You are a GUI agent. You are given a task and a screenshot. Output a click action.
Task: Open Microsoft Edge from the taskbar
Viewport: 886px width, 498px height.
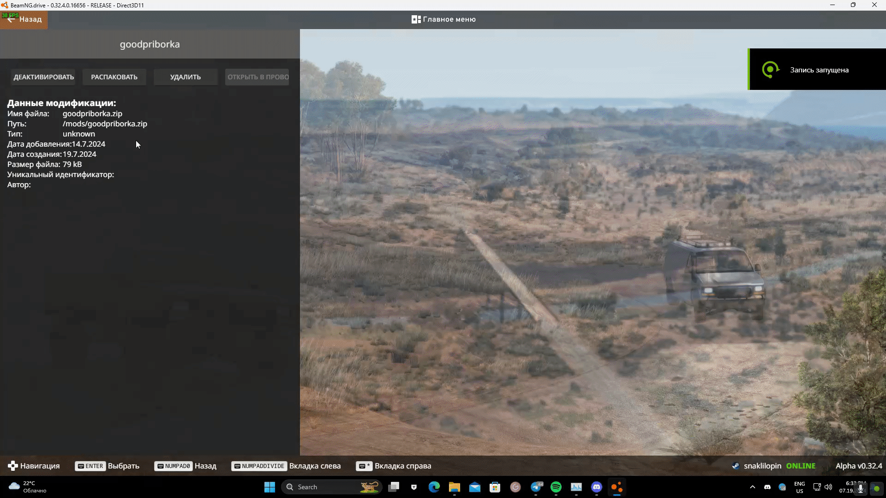(434, 487)
